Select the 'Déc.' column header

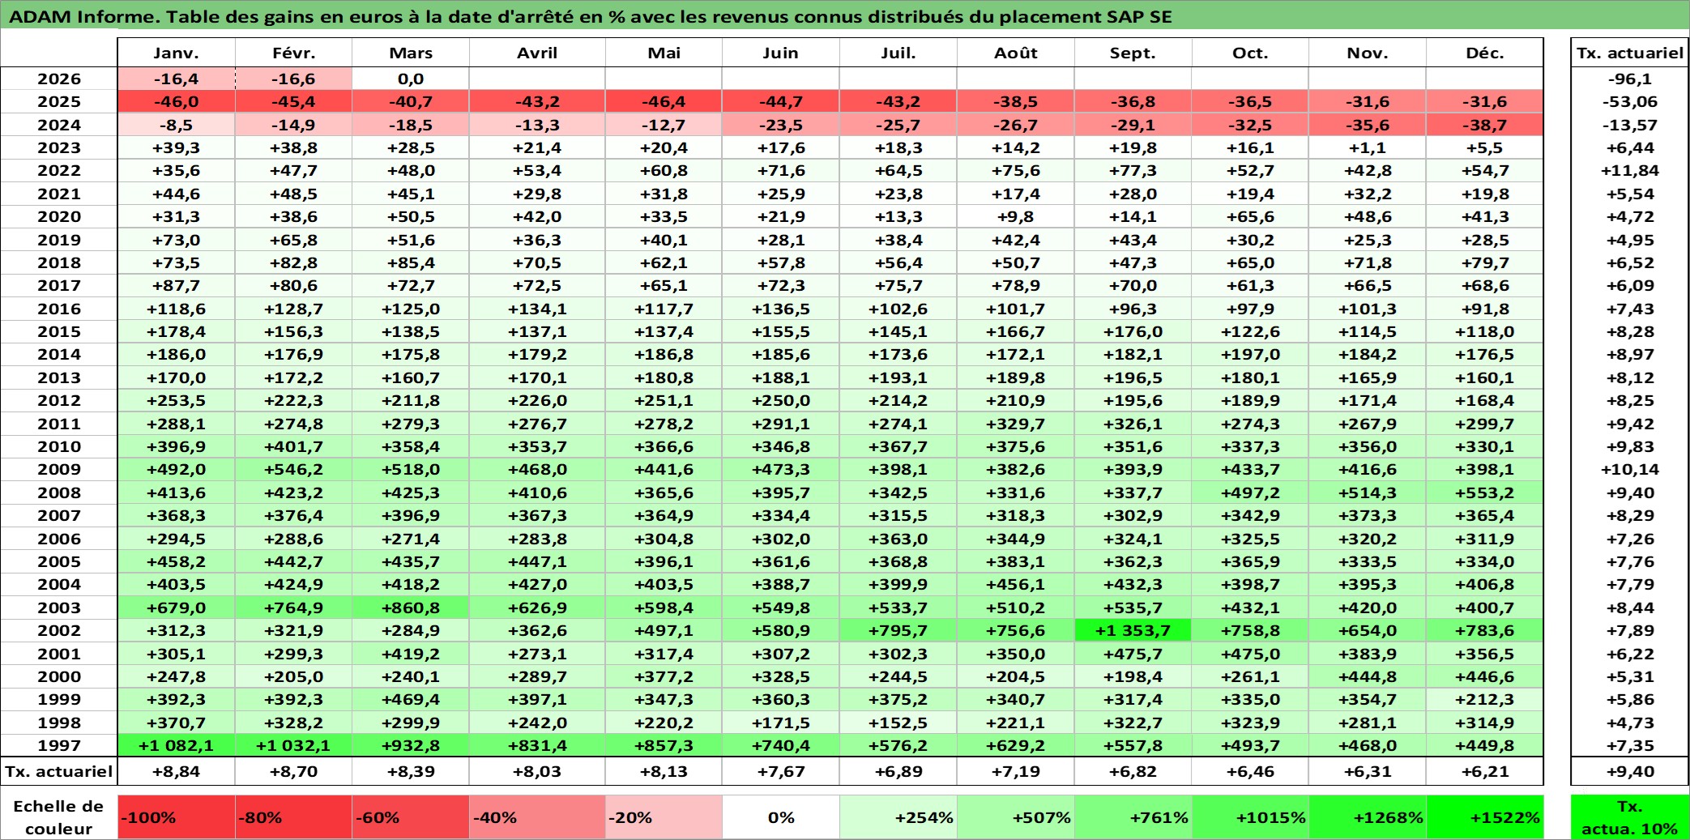pos(1485,53)
